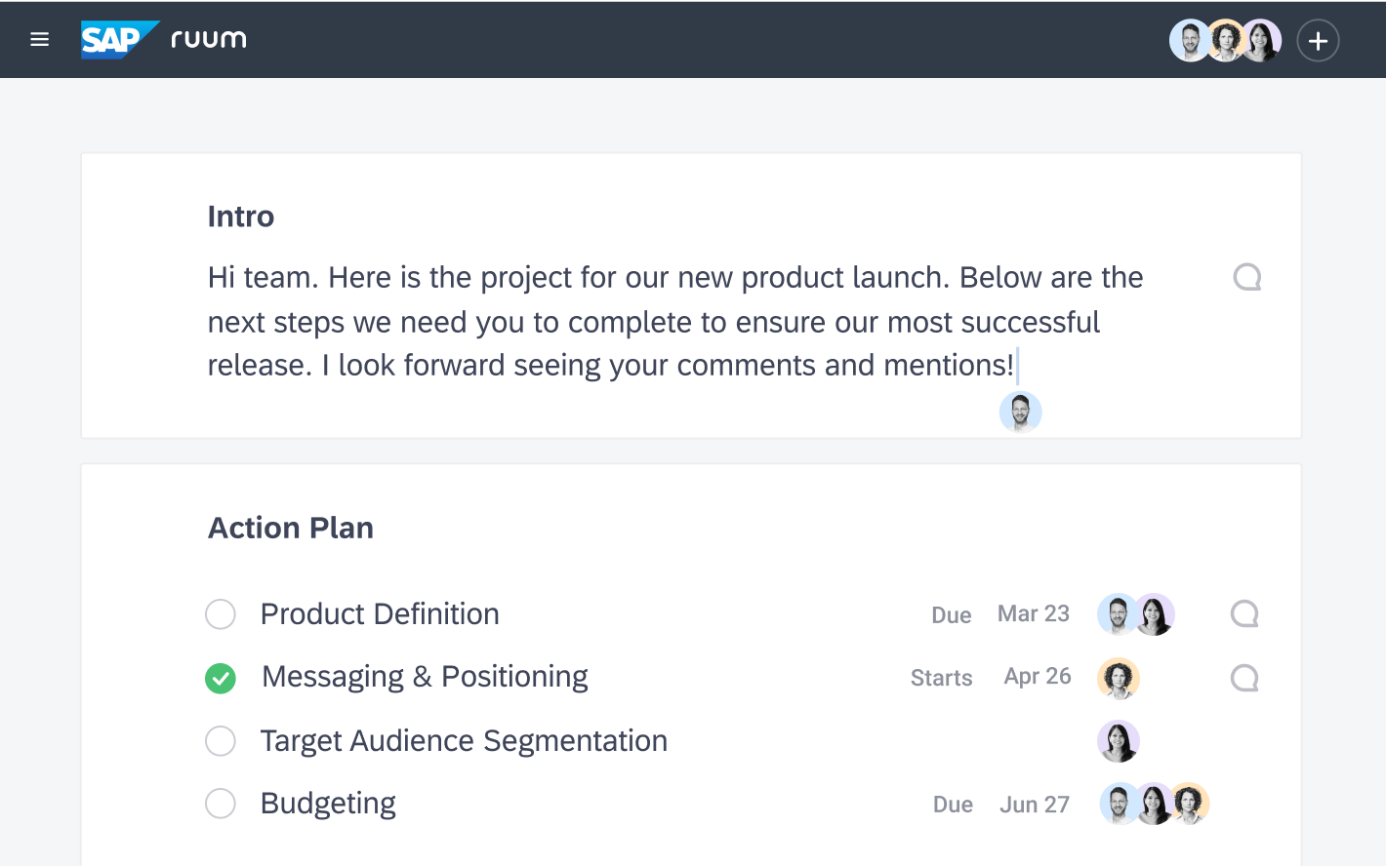Open the hamburger menu
1386x866 pixels.
point(39,40)
